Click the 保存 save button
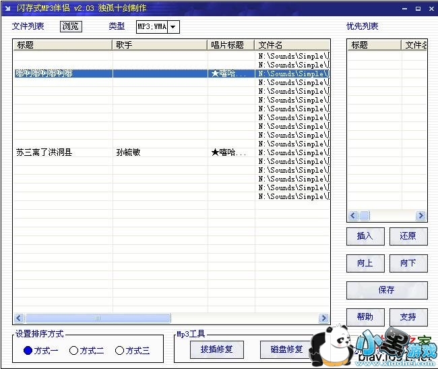Screen dimensions: 438x369 coord(387,290)
